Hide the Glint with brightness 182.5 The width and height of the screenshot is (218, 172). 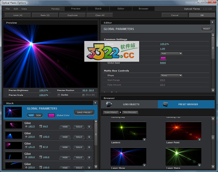point(65,127)
